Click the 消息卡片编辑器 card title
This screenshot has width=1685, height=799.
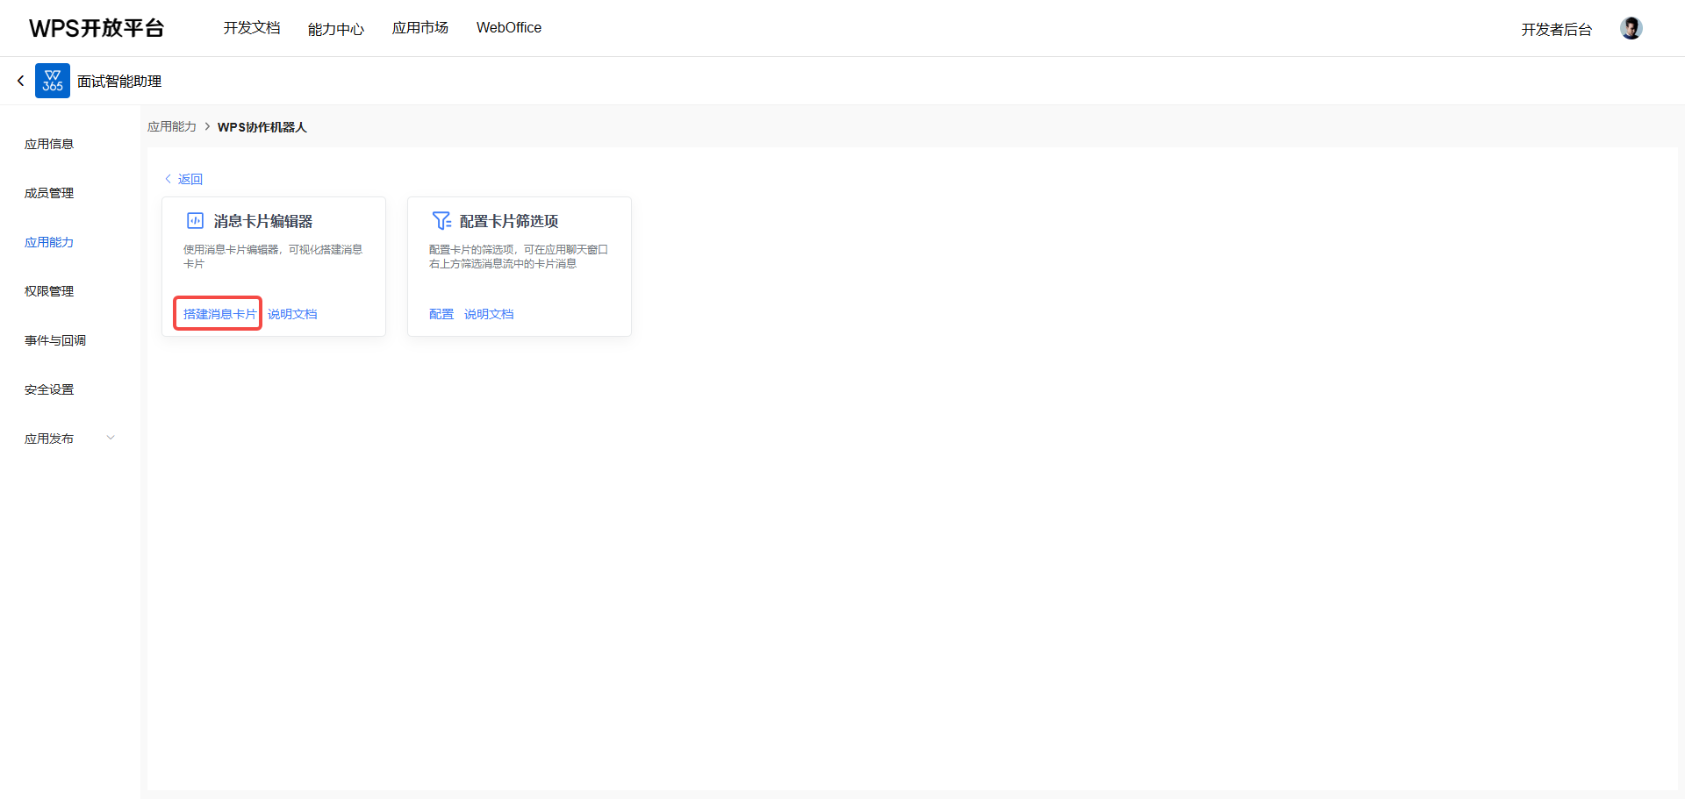[x=263, y=221]
